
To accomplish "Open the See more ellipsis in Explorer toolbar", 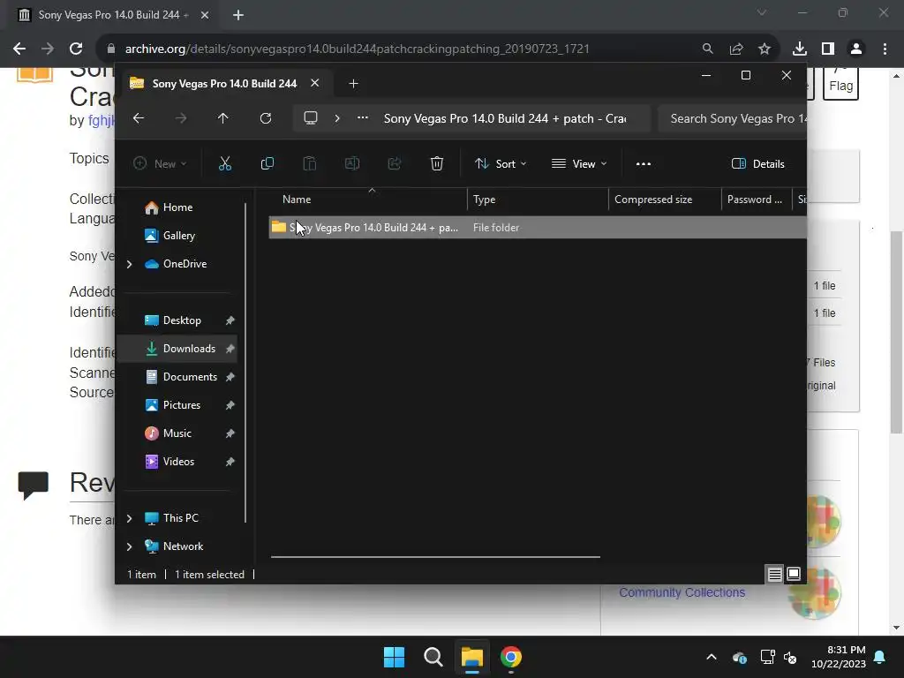I will click(644, 163).
